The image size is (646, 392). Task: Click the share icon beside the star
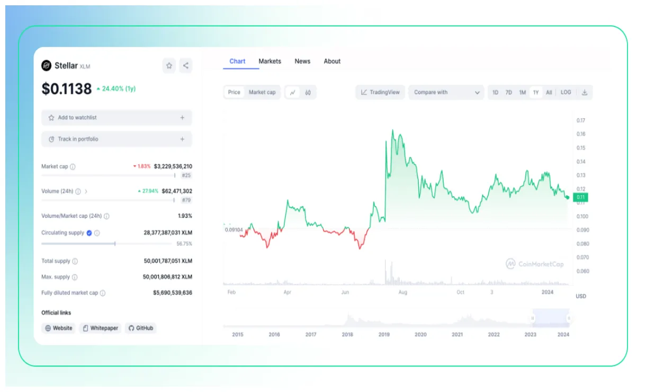tap(185, 66)
